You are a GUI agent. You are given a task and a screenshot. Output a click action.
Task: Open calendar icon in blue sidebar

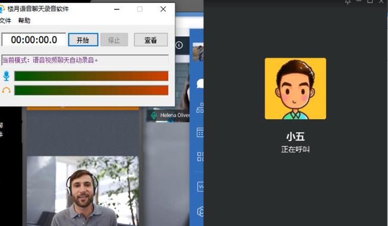200,132
